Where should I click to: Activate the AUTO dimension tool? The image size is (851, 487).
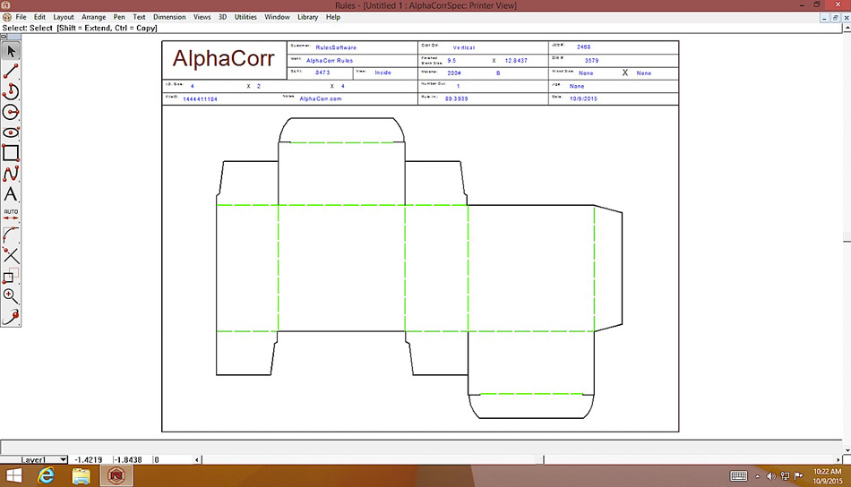[x=11, y=215]
